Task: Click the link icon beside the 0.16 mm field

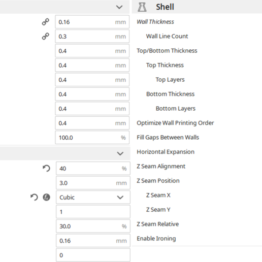Action: (46, 22)
